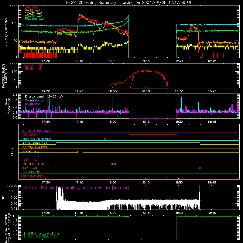Click the 18:00 tick under modulation panel

point(112,122)
